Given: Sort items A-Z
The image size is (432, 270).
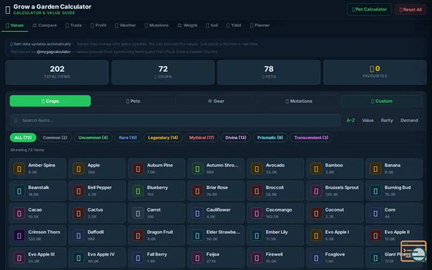Looking at the screenshot, I should coord(350,120).
